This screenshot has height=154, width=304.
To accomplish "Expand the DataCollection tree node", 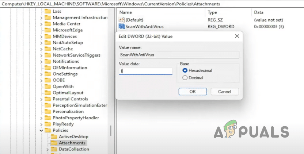I will 47,149.
